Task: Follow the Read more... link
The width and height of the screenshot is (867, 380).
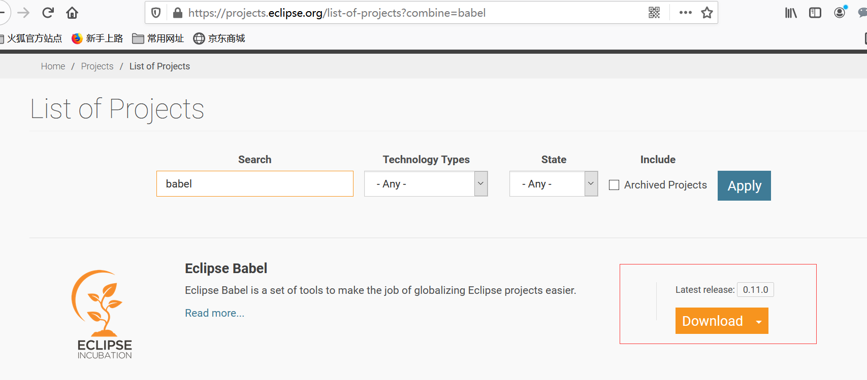Action: click(214, 313)
